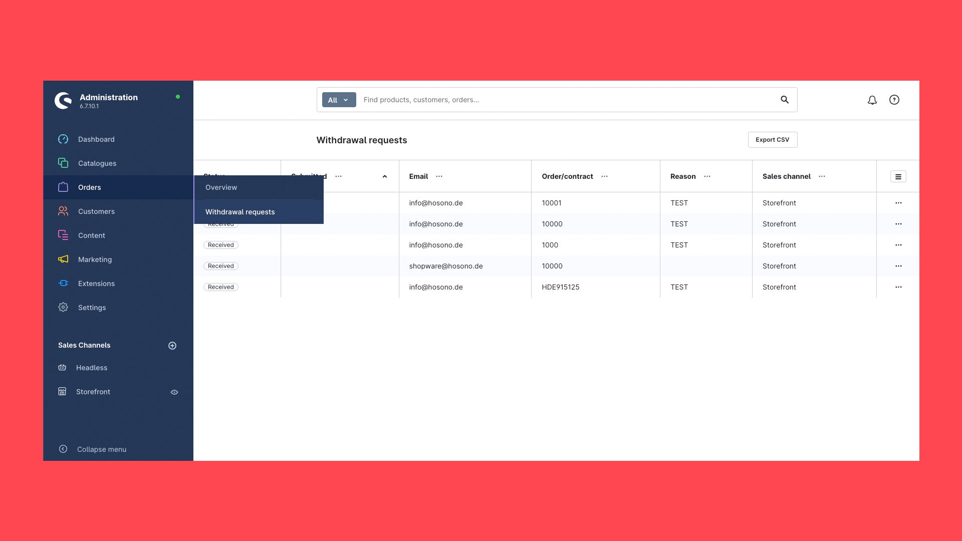Expand the All search filter dropdown

[339, 100]
